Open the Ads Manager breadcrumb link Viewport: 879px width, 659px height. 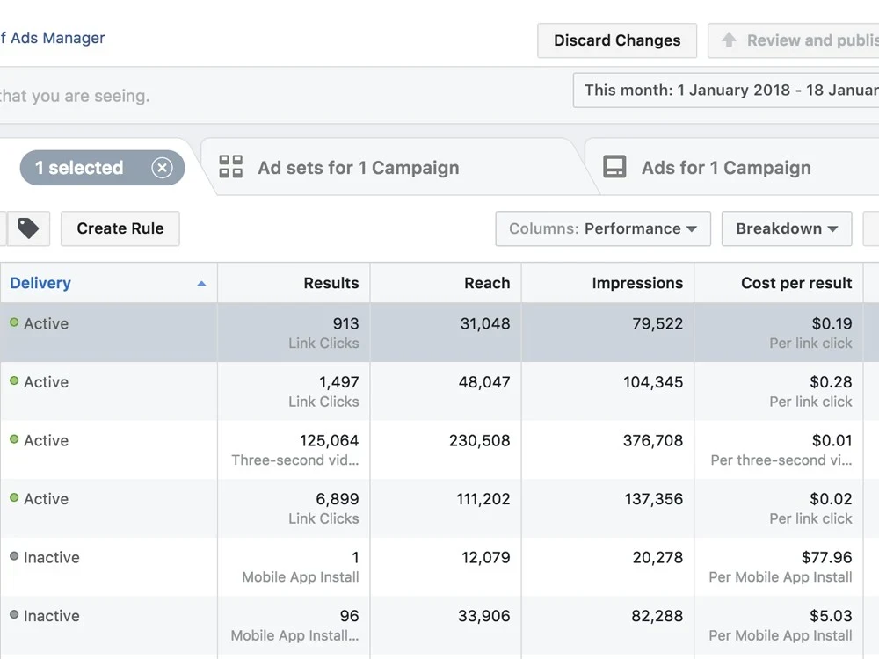(53, 38)
